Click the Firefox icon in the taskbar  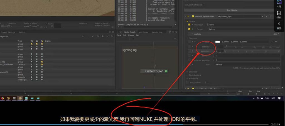click(2, 98)
